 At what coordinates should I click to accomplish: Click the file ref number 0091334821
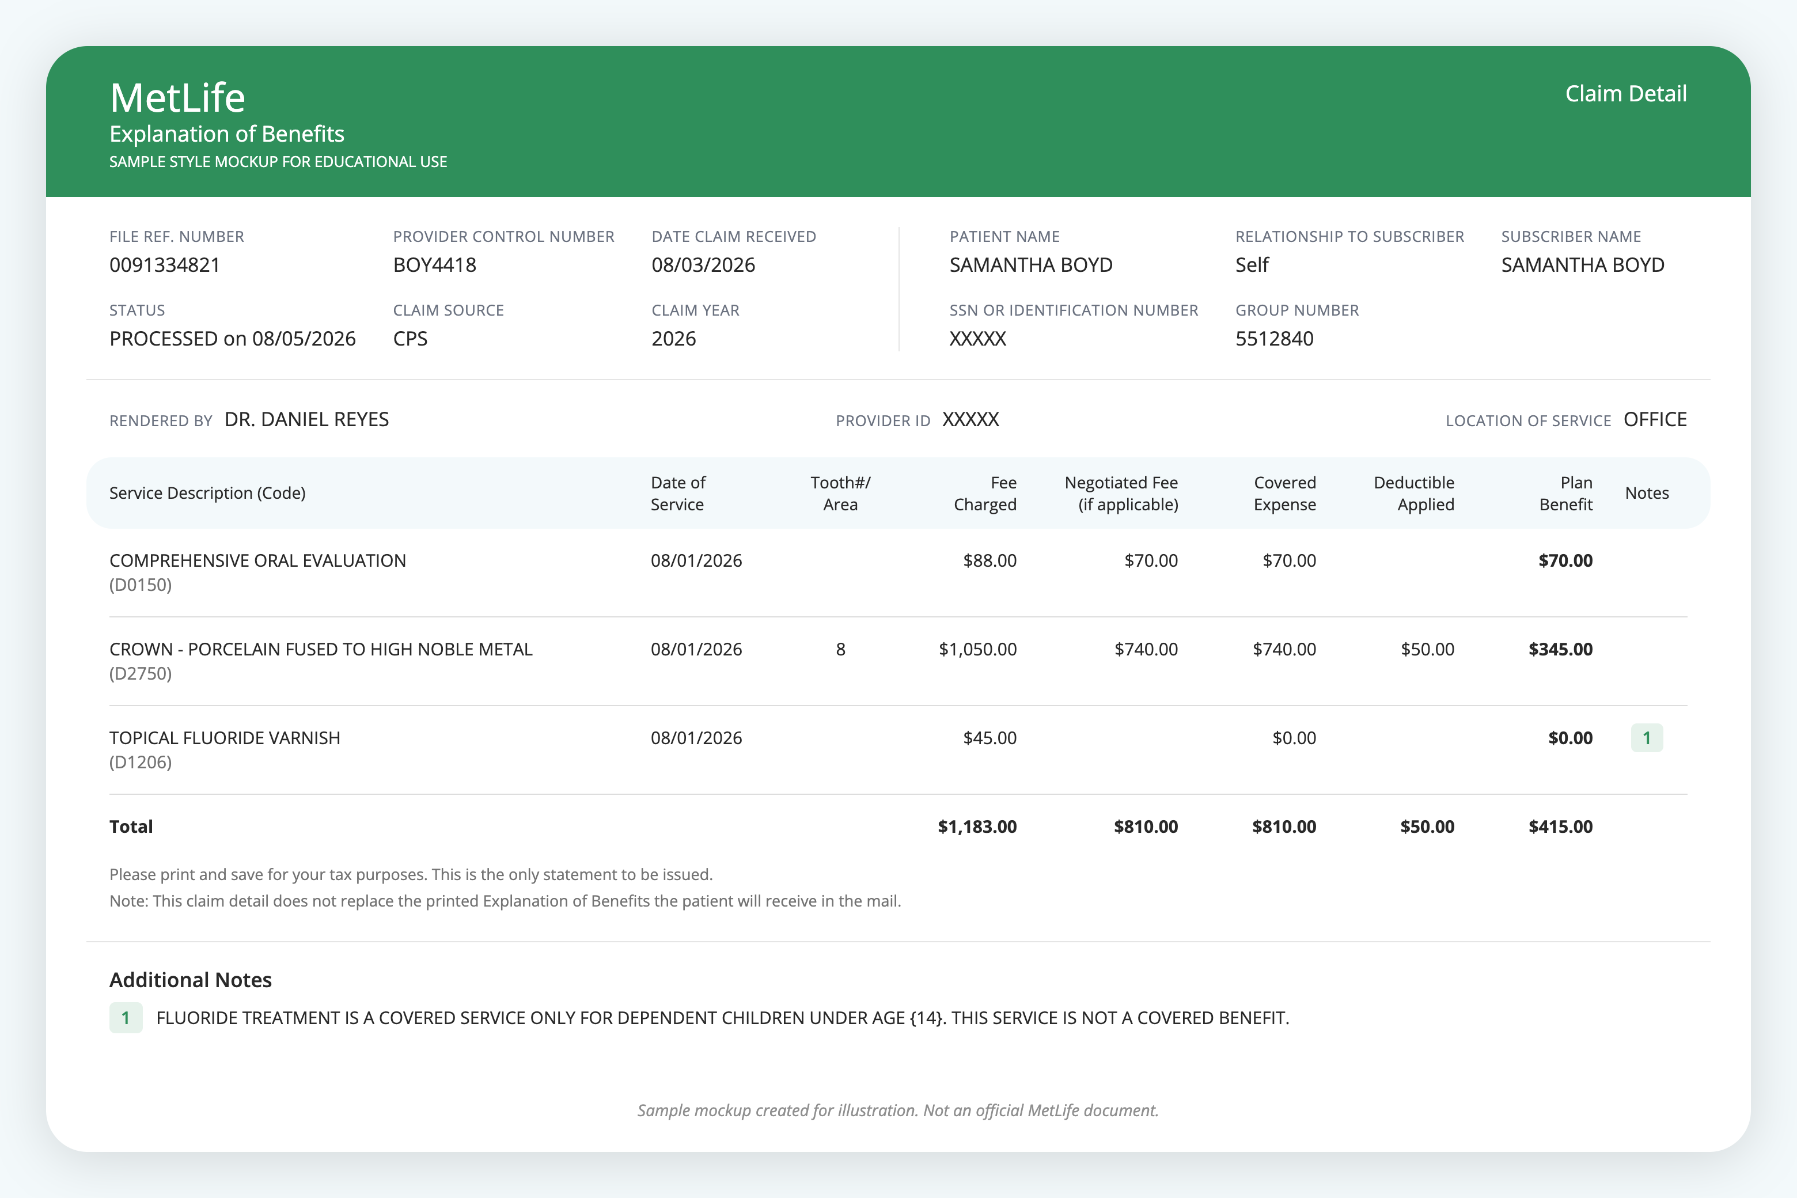click(x=165, y=265)
